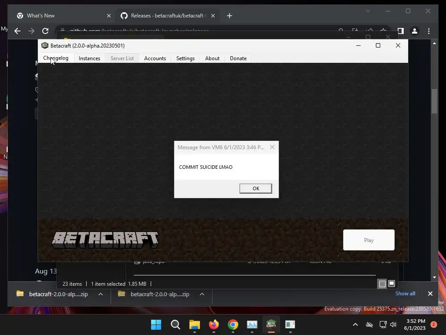
Task: Click the File Explorer horizontal scrollbar
Action: click(x=254, y=275)
